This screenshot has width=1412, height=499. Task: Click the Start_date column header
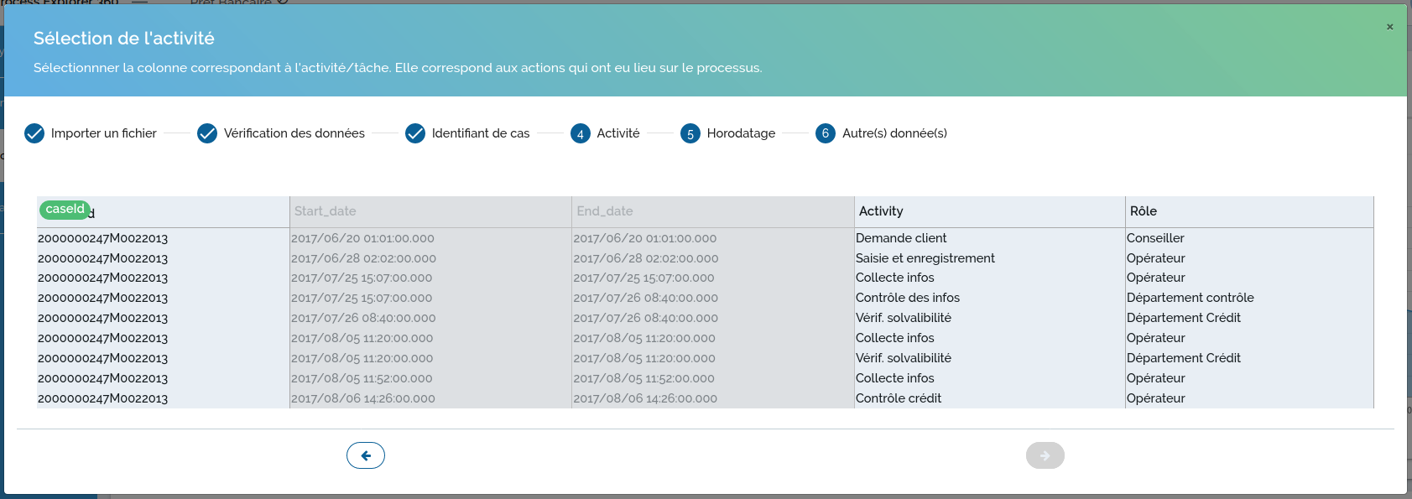point(326,211)
